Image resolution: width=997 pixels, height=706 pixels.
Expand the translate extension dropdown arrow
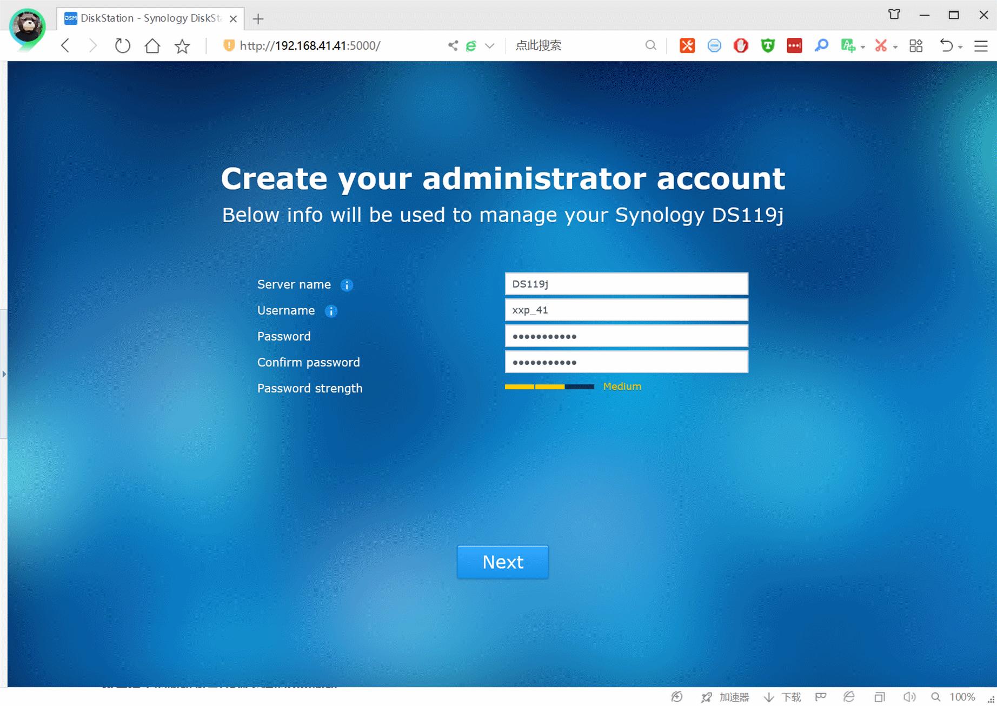[x=863, y=47]
